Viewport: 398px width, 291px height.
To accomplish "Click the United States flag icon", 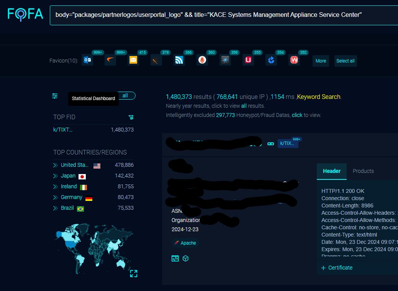I will (x=97, y=166).
